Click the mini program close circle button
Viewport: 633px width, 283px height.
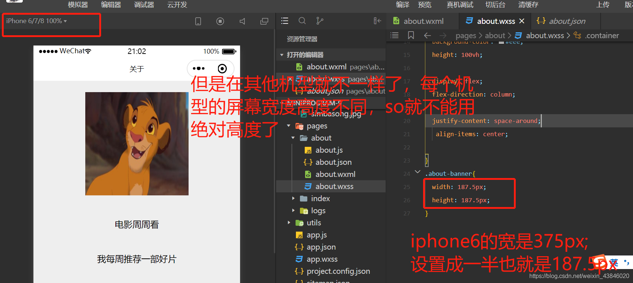(x=222, y=69)
